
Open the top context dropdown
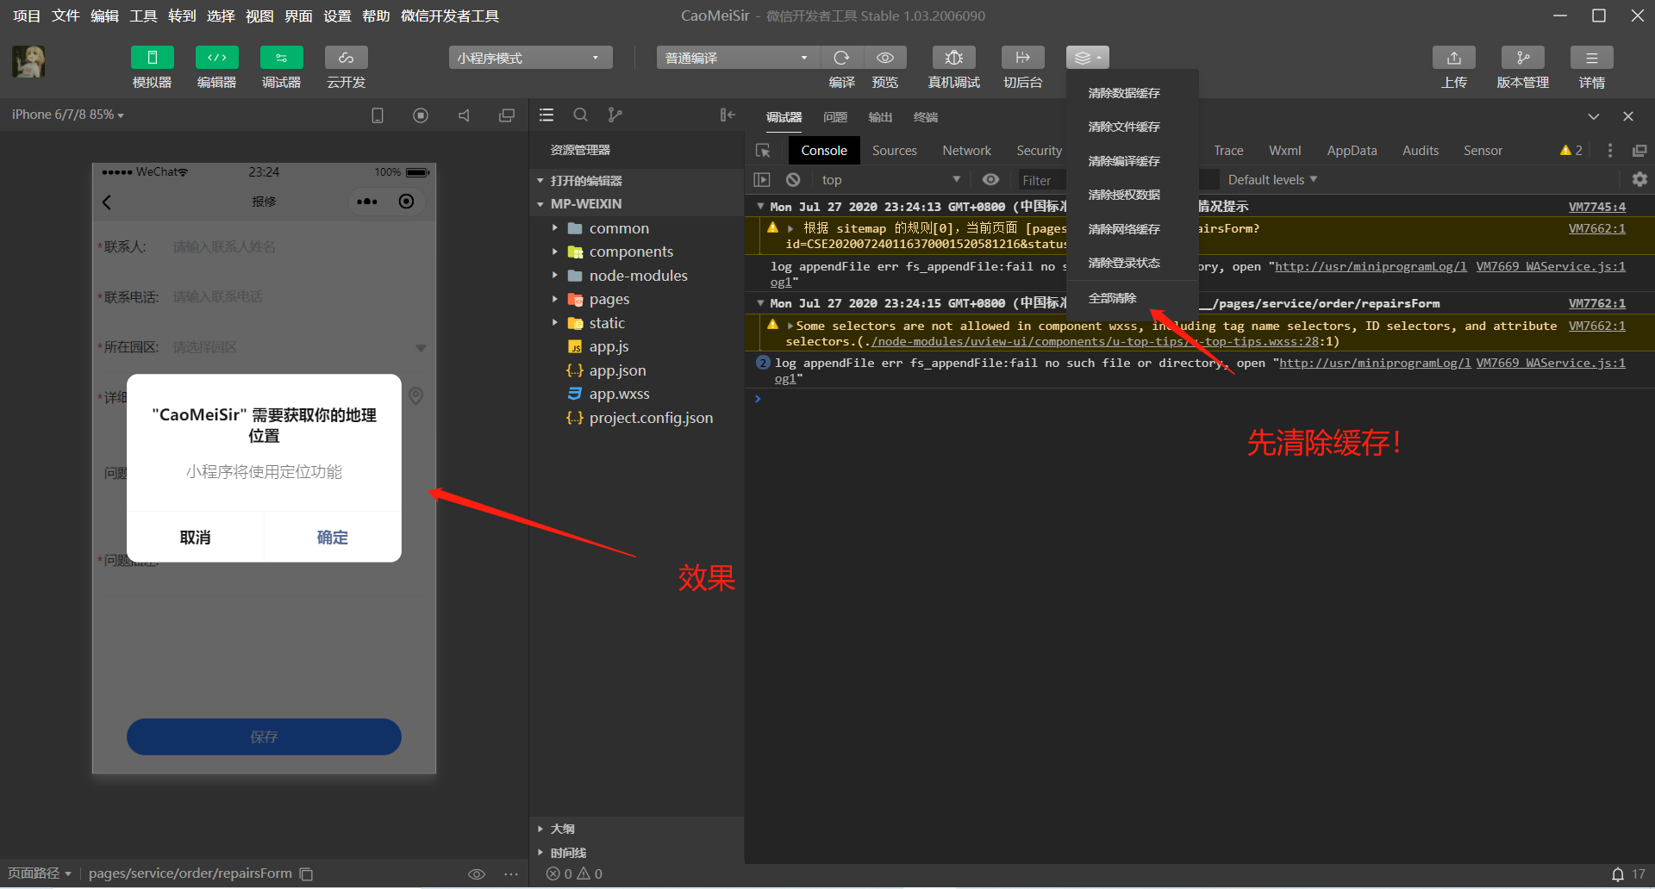tap(890, 180)
